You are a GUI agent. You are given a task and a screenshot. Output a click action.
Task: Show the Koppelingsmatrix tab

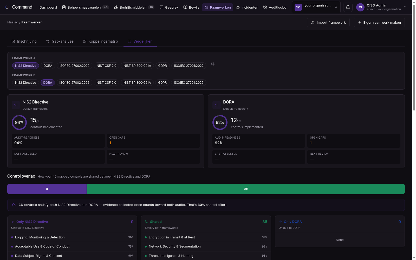tap(100, 41)
